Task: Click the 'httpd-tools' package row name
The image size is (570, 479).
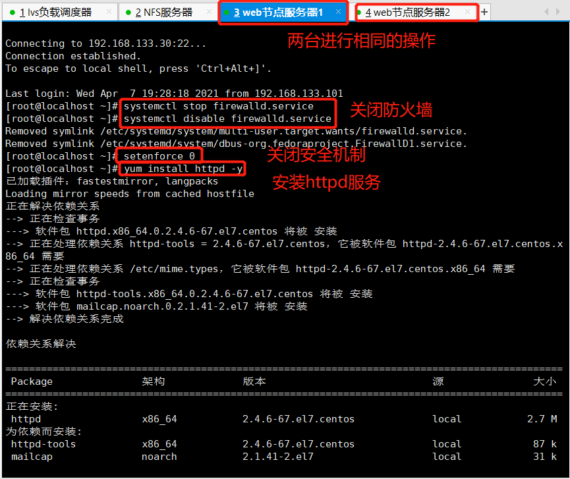Action: [x=43, y=444]
